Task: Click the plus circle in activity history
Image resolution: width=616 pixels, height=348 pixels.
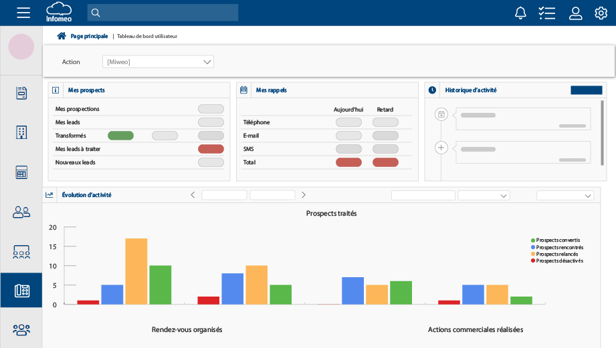Action: (x=441, y=148)
